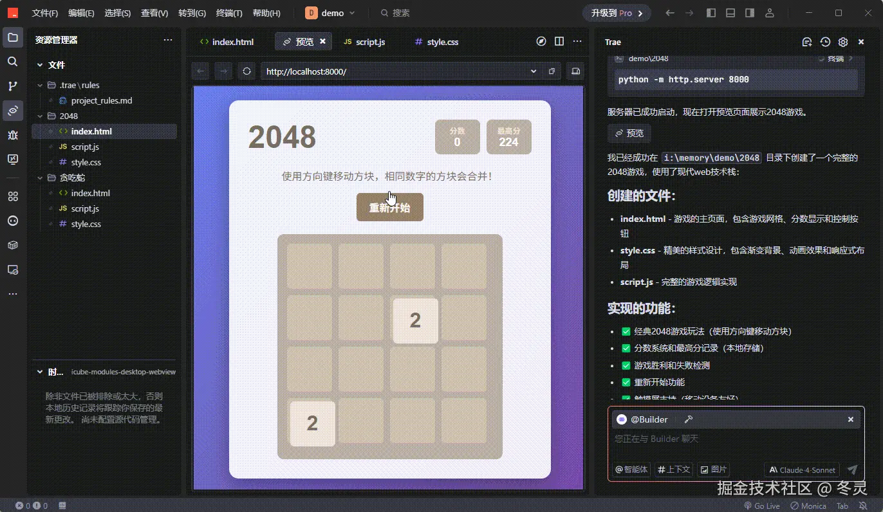Toggle the bottom panel layout
The image size is (883, 512).
(x=730, y=12)
